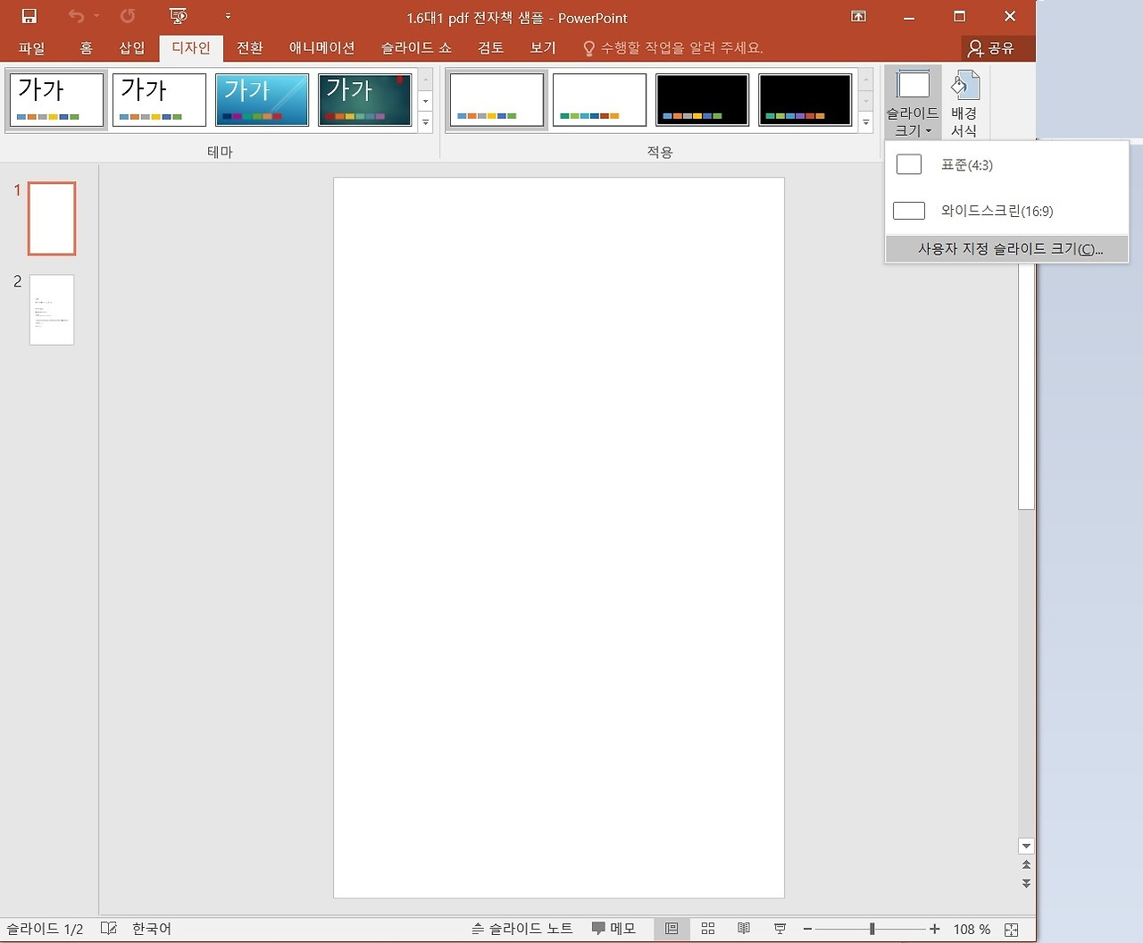Go to previous slide double-arrow button

click(x=1026, y=864)
